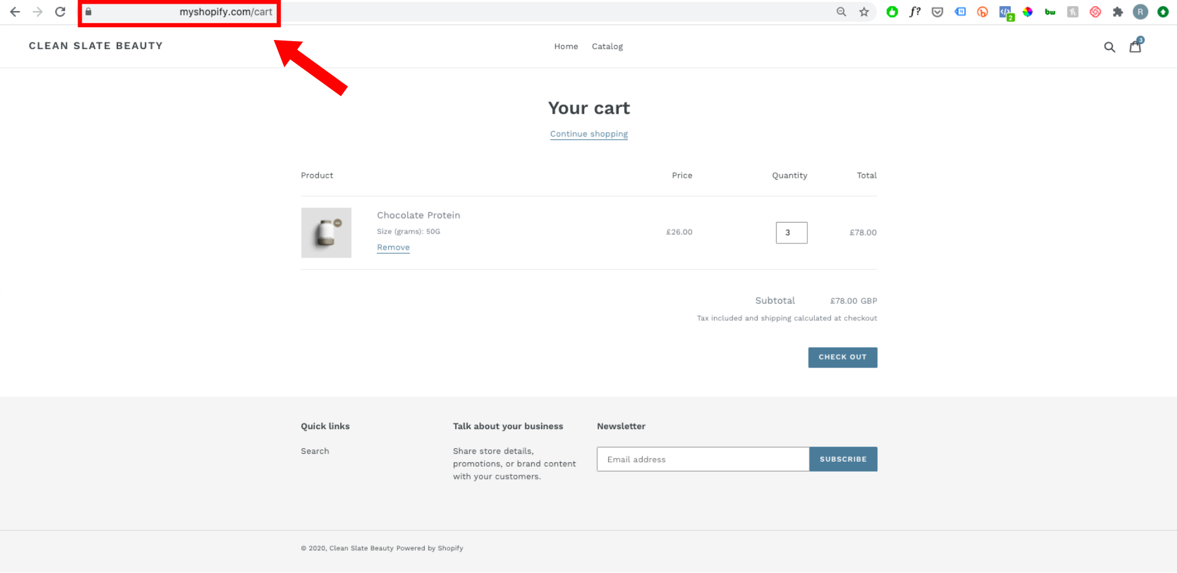The height and width of the screenshot is (573, 1177).
Task: Click the Pocket save extension icon
Action: coord(937,12)
